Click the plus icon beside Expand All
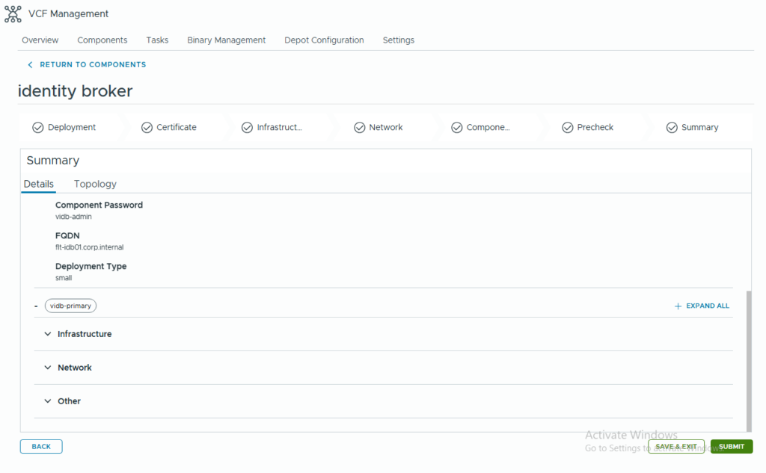The height and width of the screenshot is (473, 766). (x=678, y=306)
